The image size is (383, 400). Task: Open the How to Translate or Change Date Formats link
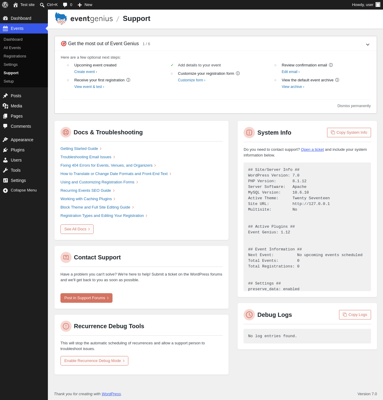tap(116, 174)
